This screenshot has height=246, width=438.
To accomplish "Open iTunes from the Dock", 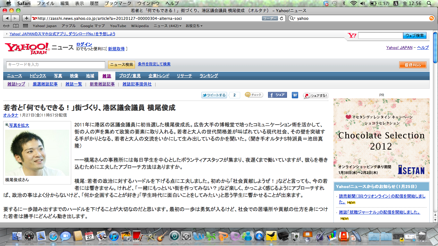I will point(114,236).
